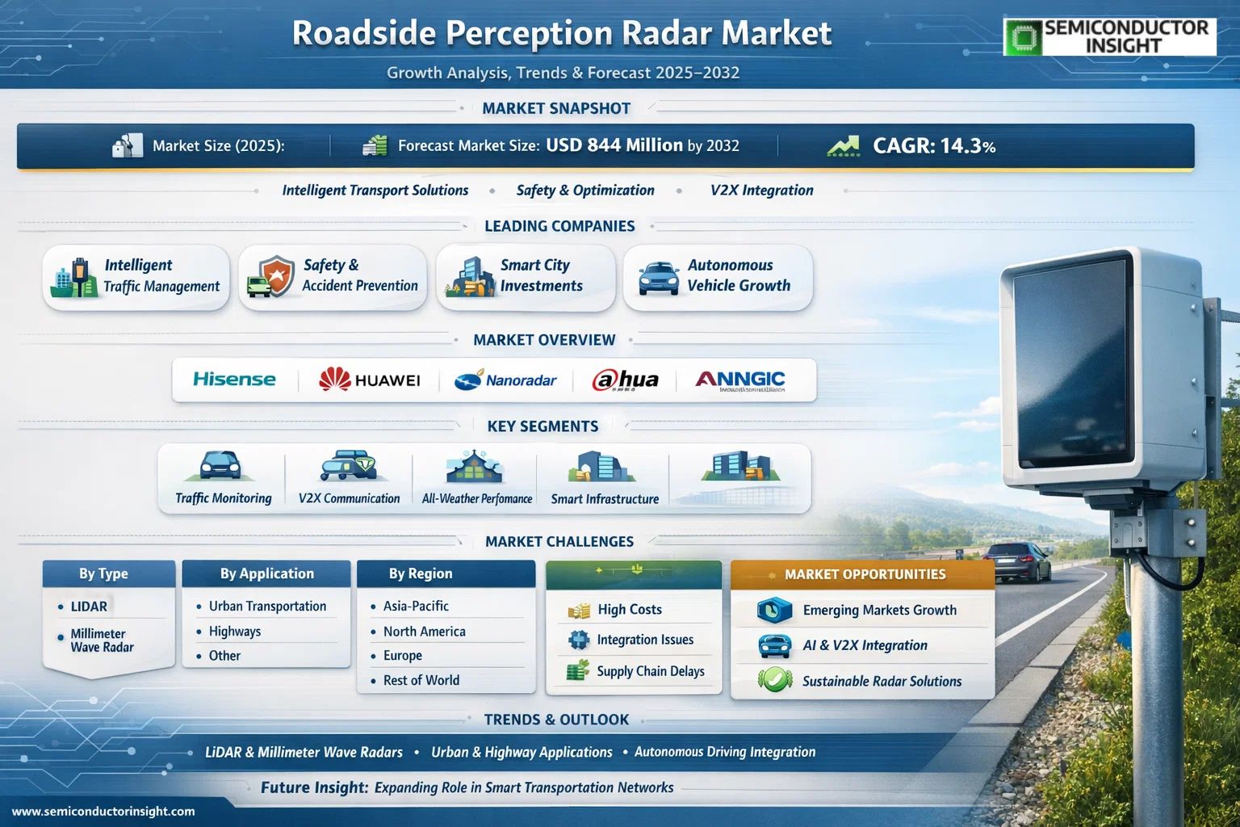Click the Huawei logo
Viewport: 1240px width, 827px height.
click(369, 380)
